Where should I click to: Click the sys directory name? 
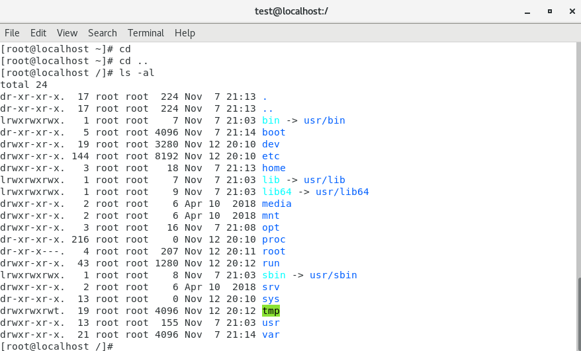tap(271, 299)
